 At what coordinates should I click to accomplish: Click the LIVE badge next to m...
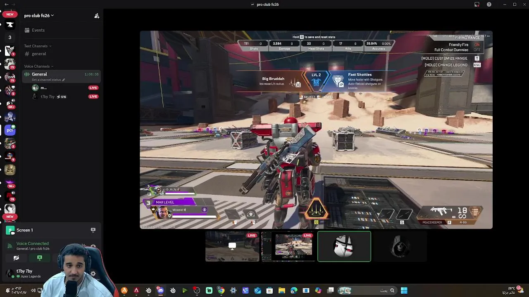pyautogui.click(x=93, y=88)
